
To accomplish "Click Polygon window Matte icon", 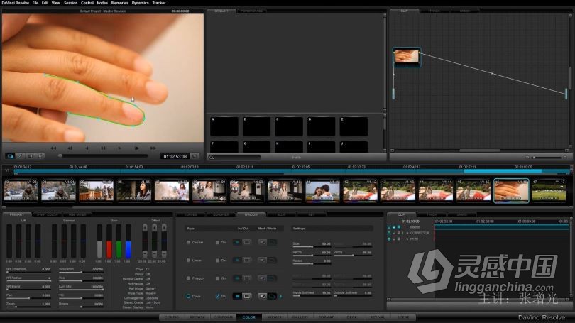I will tap(272, 278).
